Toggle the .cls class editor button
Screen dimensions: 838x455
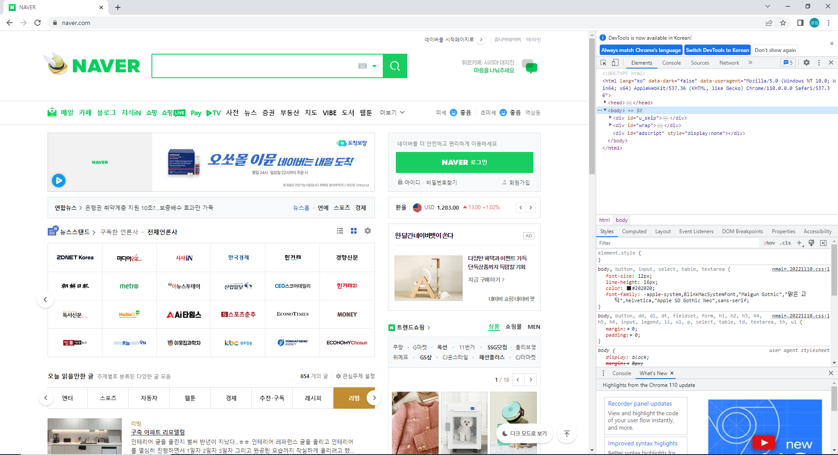coord(786,243)
